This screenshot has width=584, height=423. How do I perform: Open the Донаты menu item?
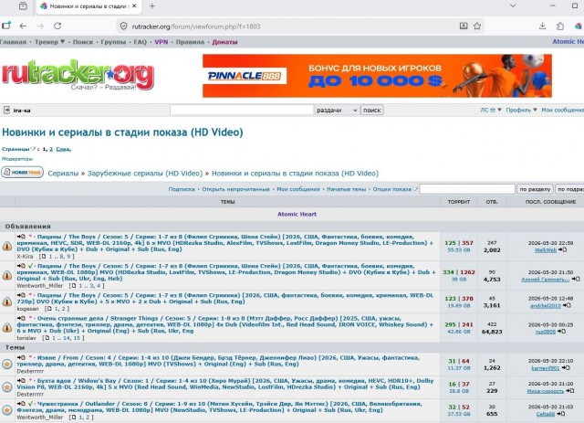pos(224,42)
